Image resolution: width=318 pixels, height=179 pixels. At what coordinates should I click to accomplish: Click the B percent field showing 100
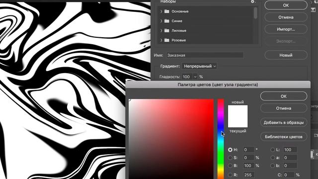coord(248,166)
